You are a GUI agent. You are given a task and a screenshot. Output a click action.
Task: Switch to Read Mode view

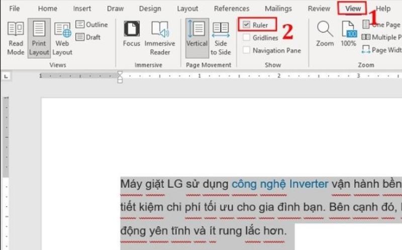click(16, 39)
